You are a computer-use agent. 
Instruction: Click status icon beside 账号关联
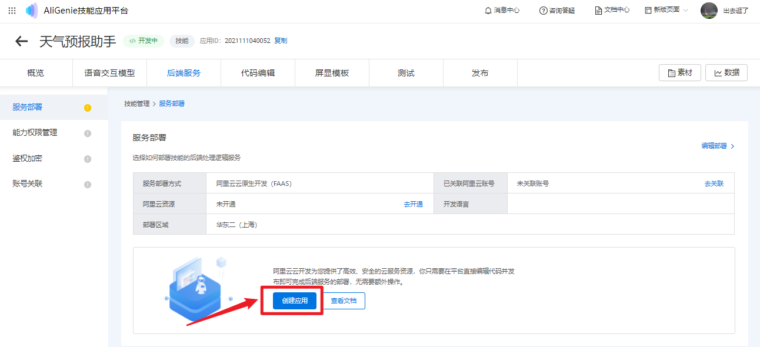[x=88, y=185]
